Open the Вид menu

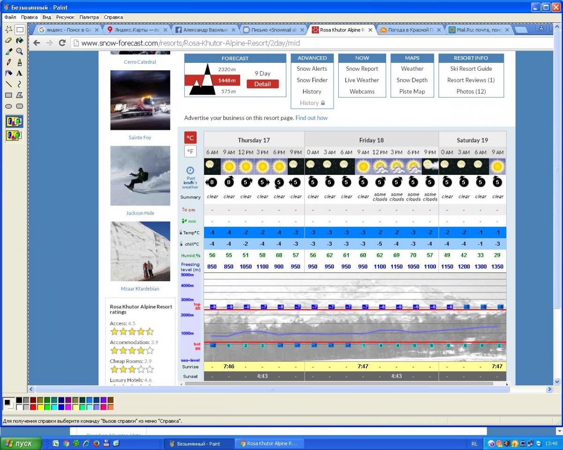coord(46,17)
